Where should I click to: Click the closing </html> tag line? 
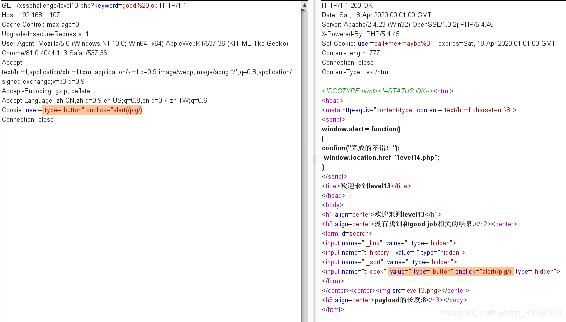tap(333, 309)
